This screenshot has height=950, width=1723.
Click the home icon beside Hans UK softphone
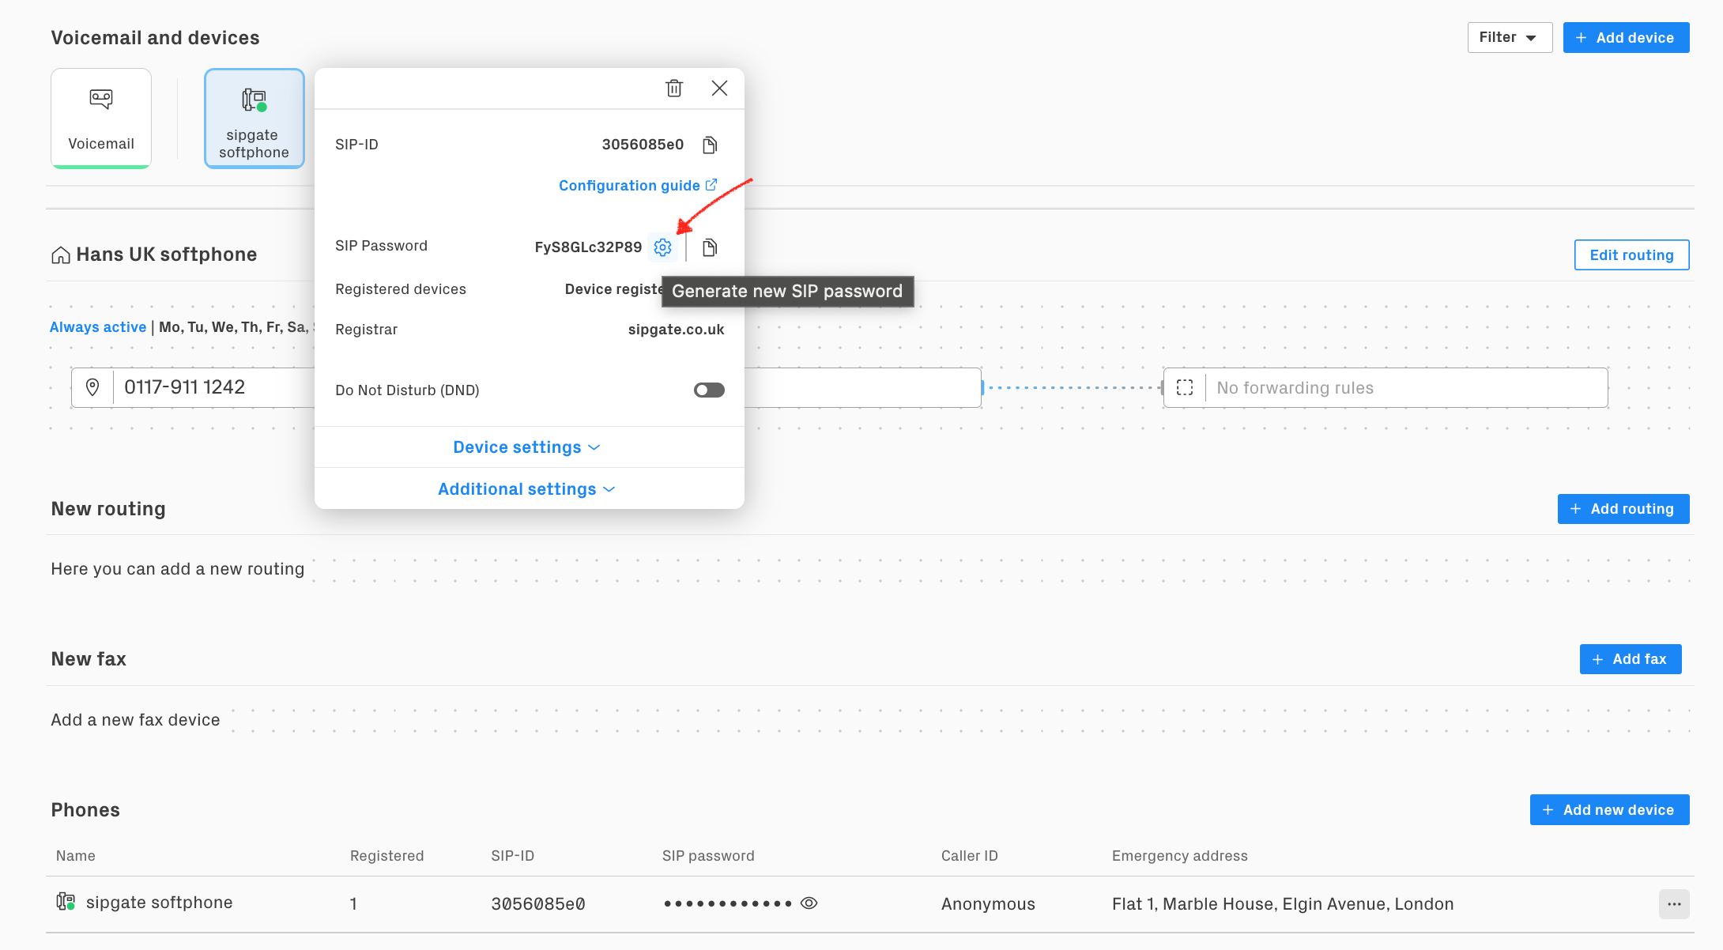(61, 254)
